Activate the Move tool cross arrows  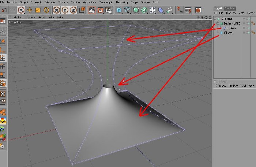[30, 10]
